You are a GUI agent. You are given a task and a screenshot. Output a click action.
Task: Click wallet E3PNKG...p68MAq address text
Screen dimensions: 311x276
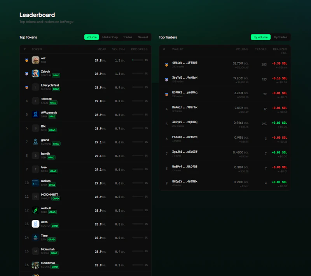185,92
